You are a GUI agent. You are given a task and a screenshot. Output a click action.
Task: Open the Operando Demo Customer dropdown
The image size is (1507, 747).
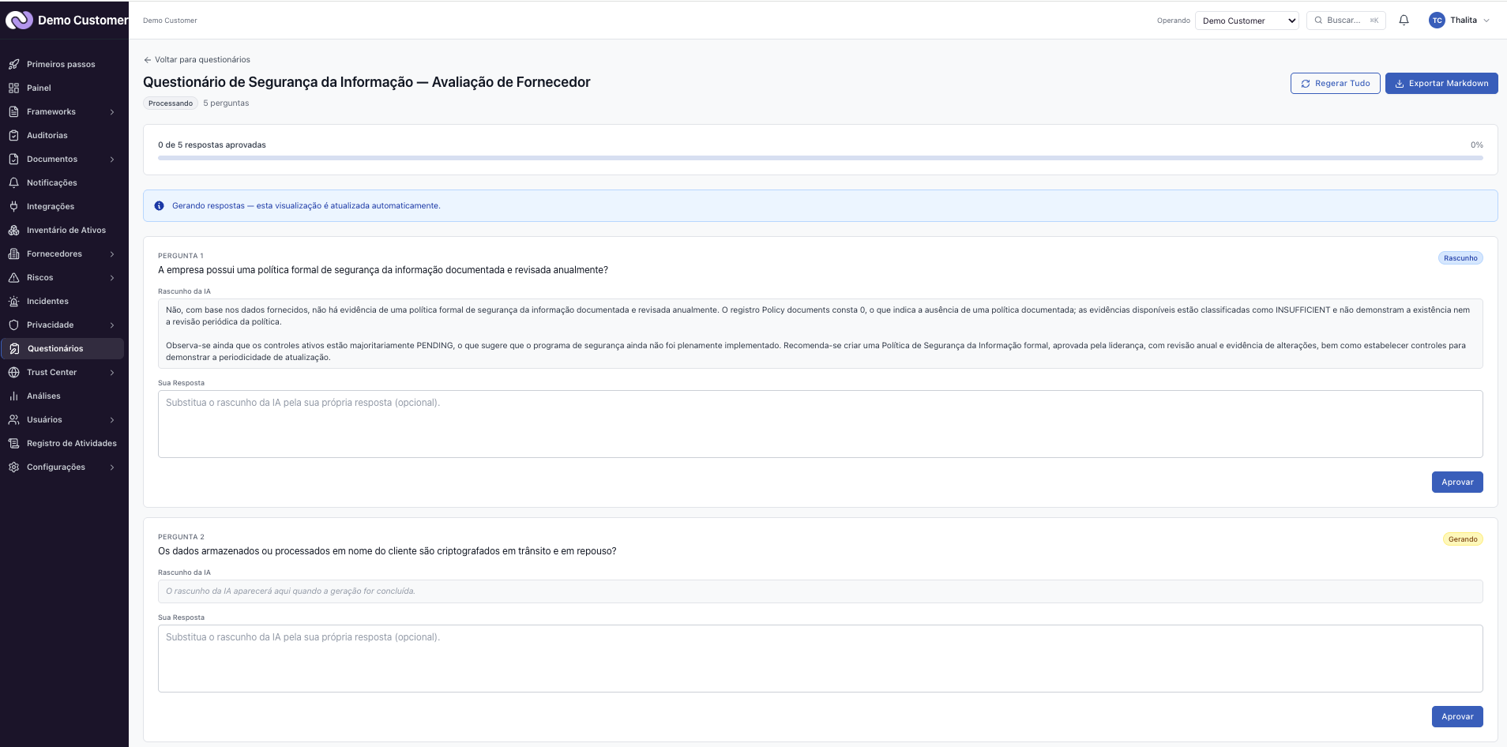coord(1247,21)
